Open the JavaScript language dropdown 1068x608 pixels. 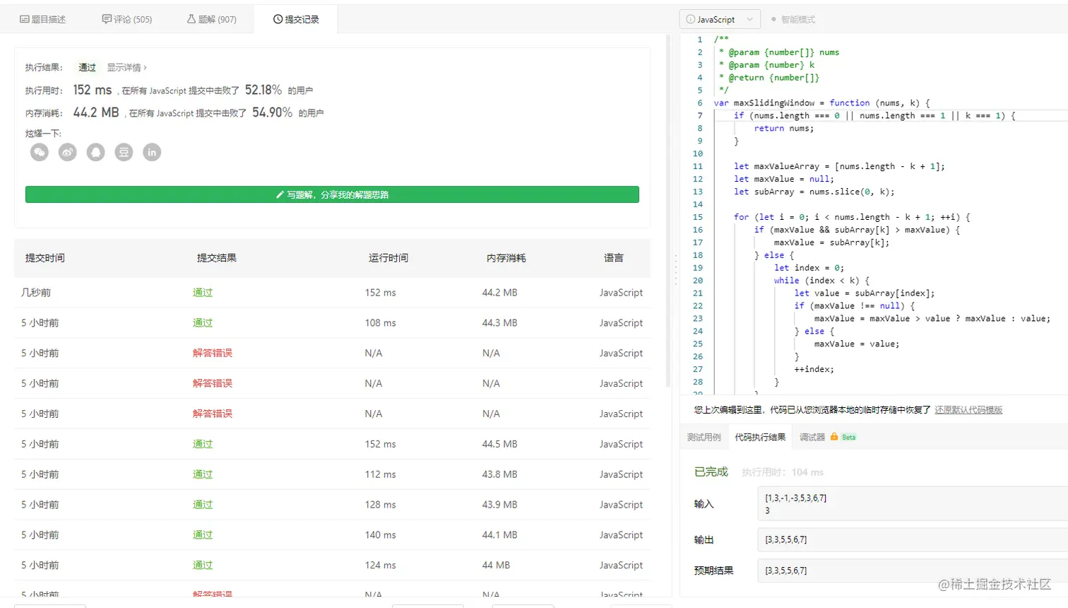[x=720, y=19]
